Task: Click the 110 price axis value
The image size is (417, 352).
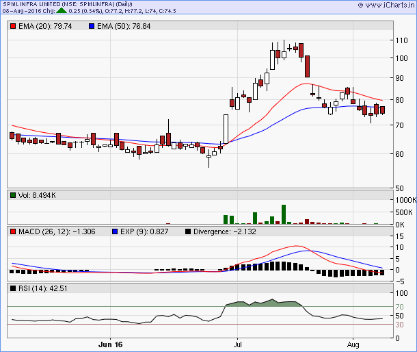Action: (401, 40)
